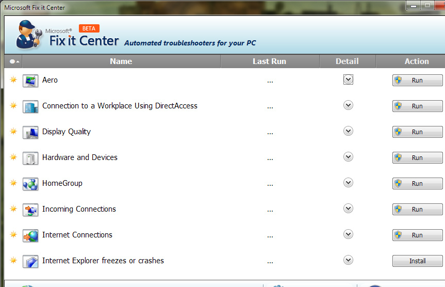Run the Internet Connections troubleshooter
Screen dimensions: 445x287
(418, 235)
